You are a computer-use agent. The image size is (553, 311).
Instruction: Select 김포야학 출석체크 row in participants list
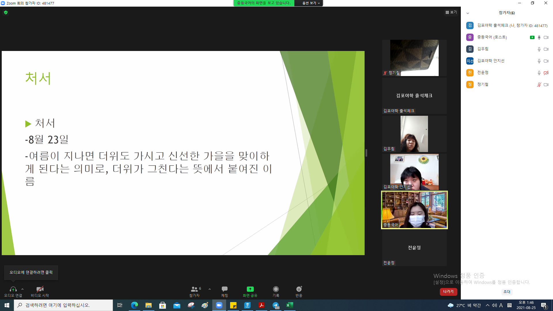pos(507,25)
